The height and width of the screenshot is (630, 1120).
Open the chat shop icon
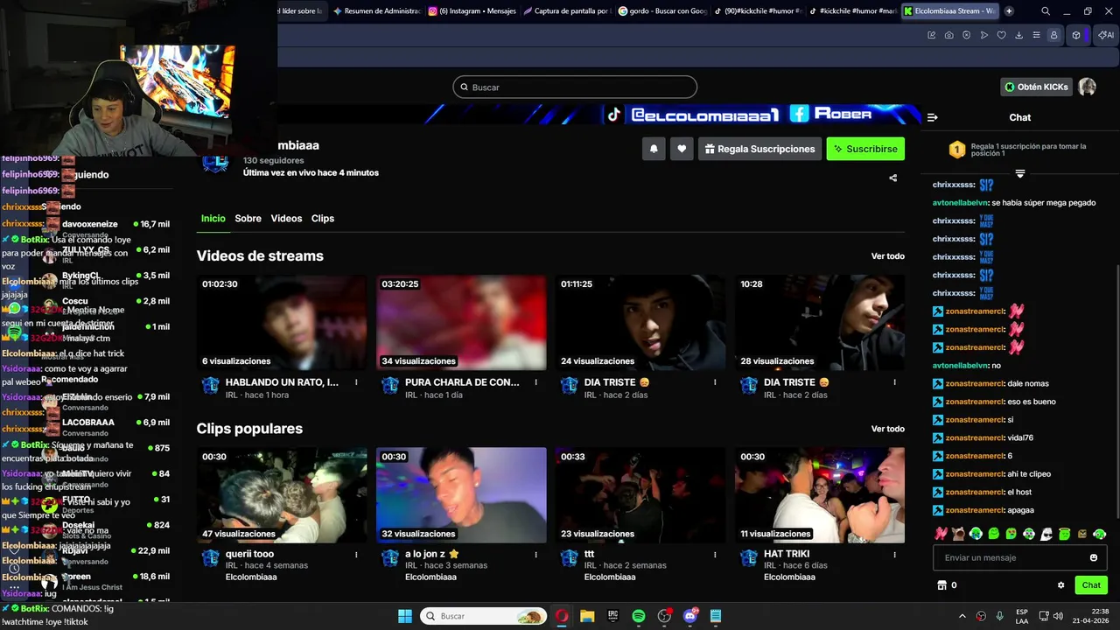[x=941, y=585]
